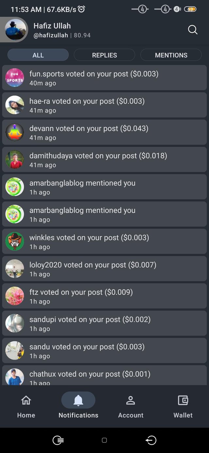Switch to the ALL filter tab

(38, 55)
